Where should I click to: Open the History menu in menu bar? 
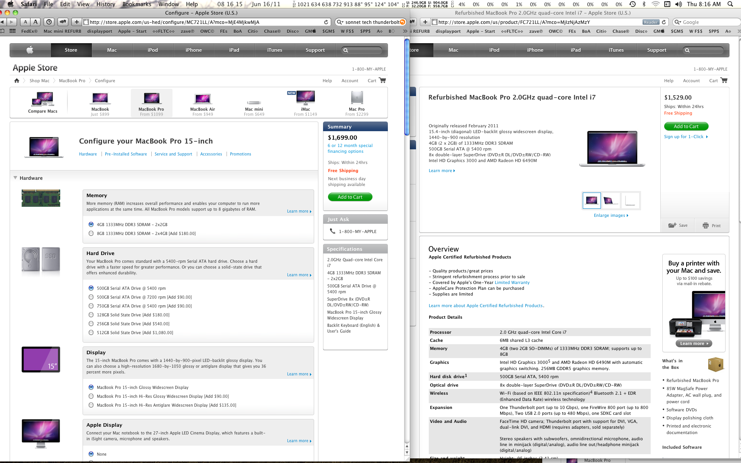[105, 4]
